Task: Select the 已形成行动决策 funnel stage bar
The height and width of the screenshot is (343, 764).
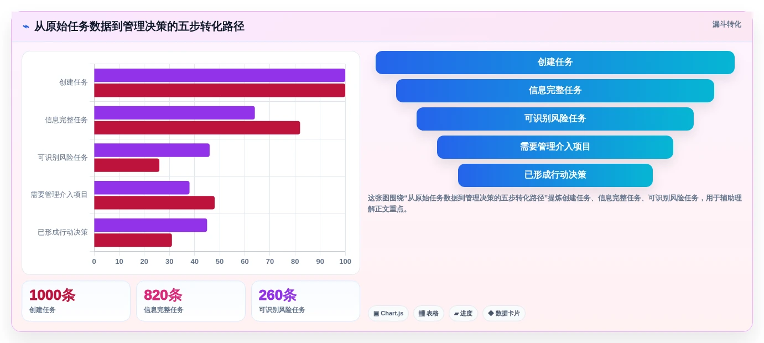Action: [555, 175]
